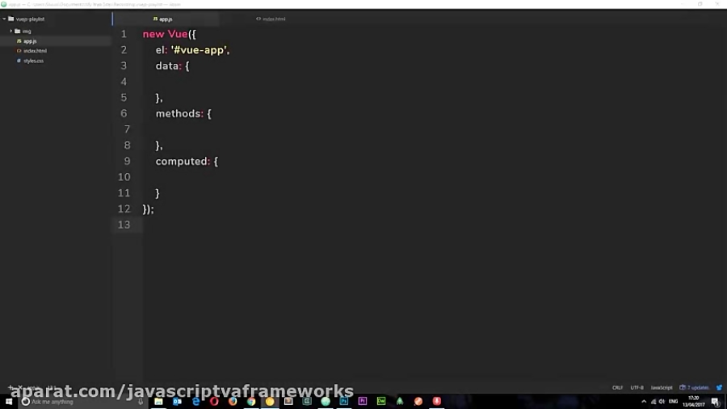727x409 pixels.
Task: Show hidden system tray icons
Action: (x=644, y=402)
